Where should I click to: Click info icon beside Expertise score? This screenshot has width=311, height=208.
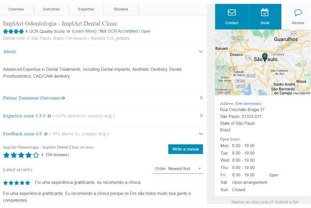coord(49,116)
